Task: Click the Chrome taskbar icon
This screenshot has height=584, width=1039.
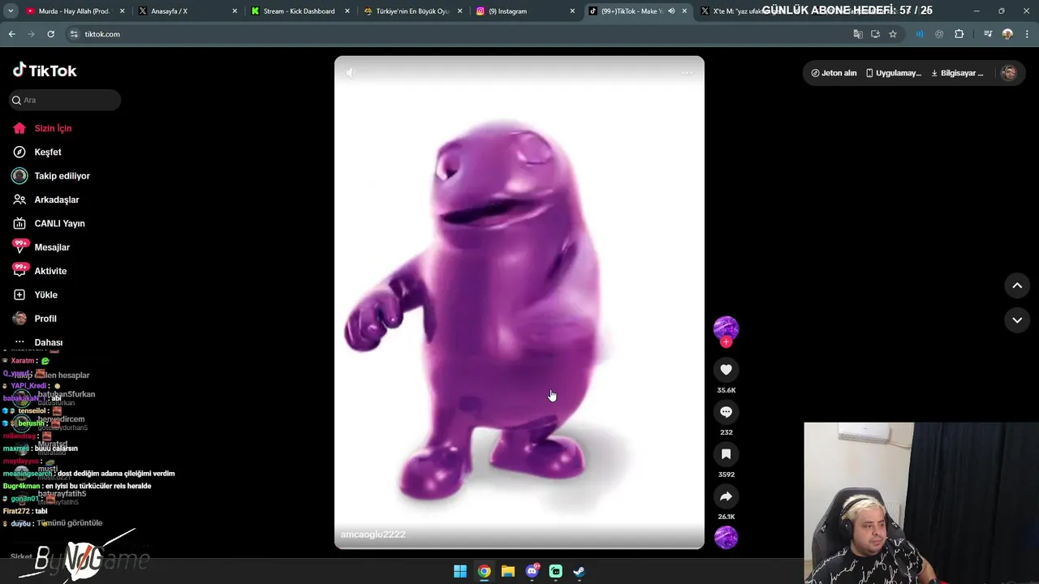Action: click(484, 571)
